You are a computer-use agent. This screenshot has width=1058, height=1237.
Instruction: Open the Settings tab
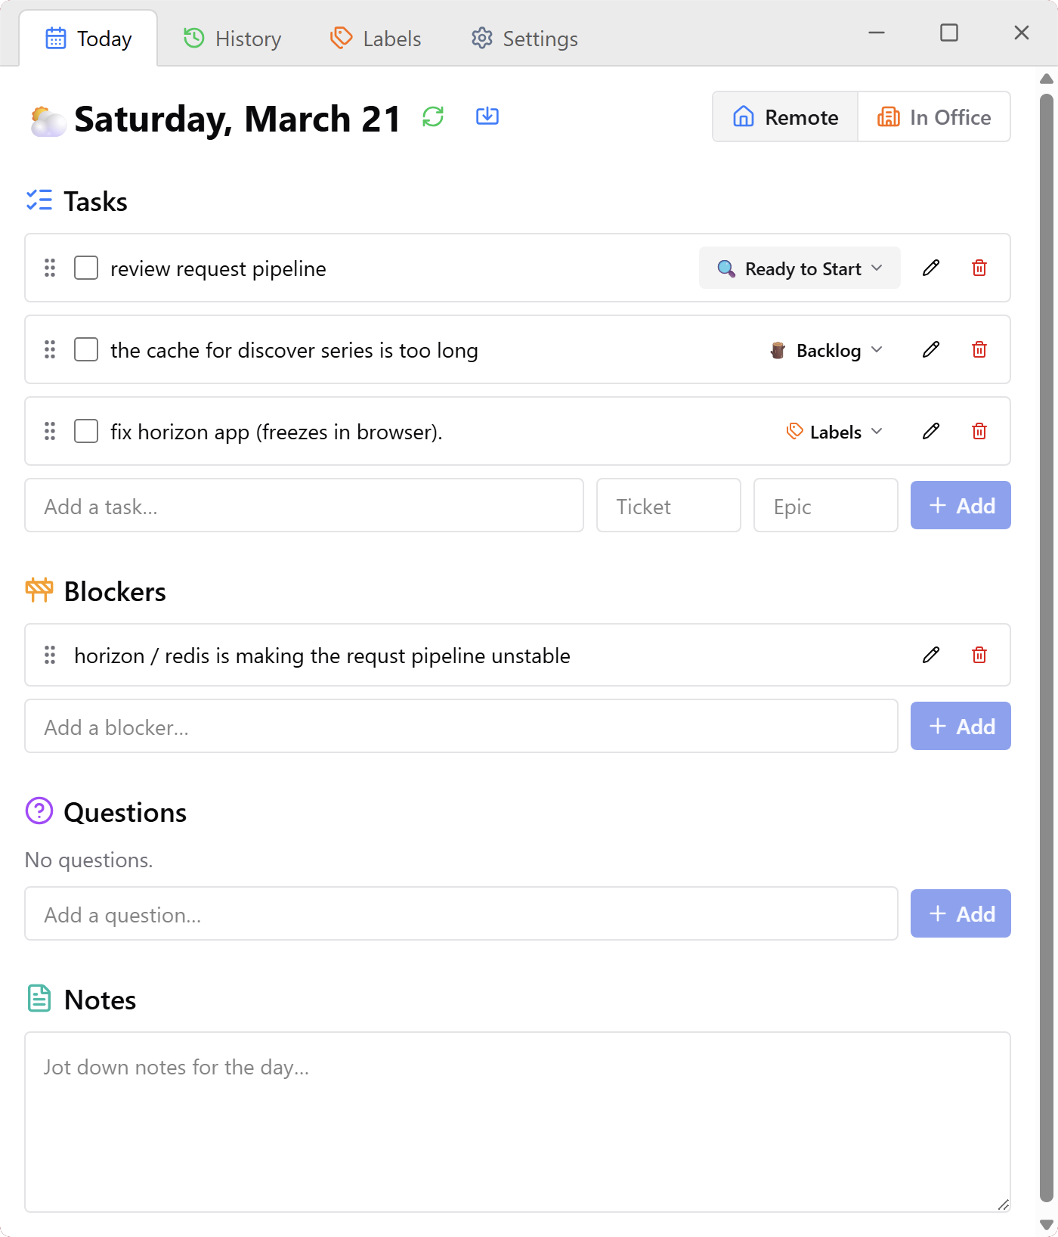524,39
